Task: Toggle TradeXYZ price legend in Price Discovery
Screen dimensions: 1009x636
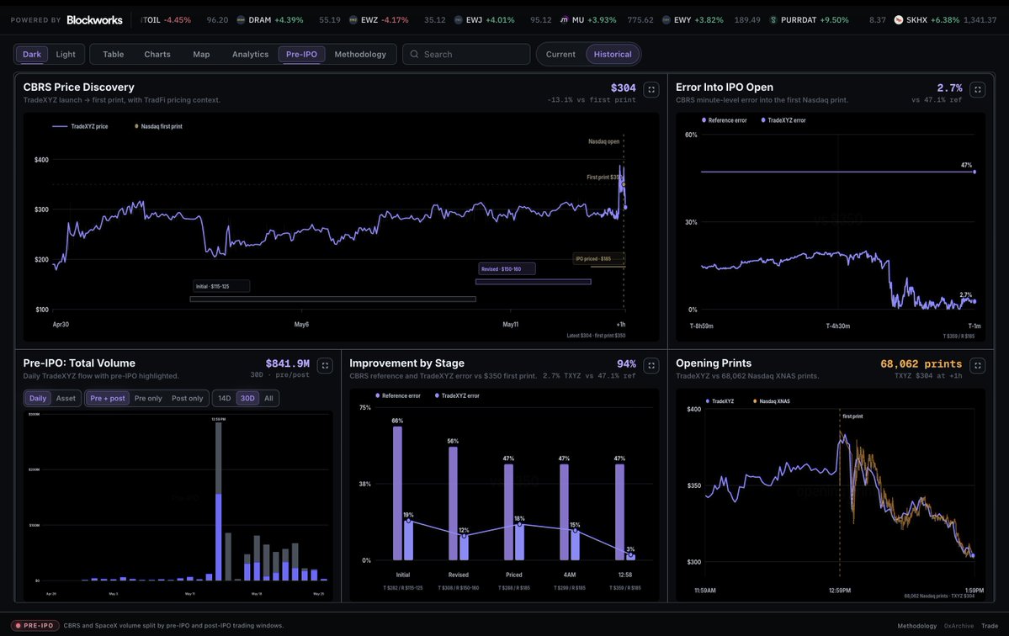Action: [80, 127]
